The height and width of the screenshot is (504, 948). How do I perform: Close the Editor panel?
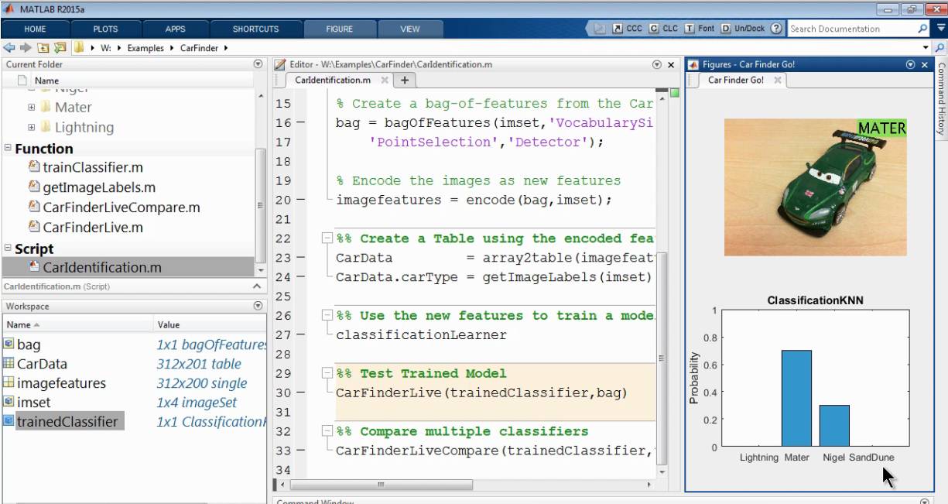[x=671, y=65]
